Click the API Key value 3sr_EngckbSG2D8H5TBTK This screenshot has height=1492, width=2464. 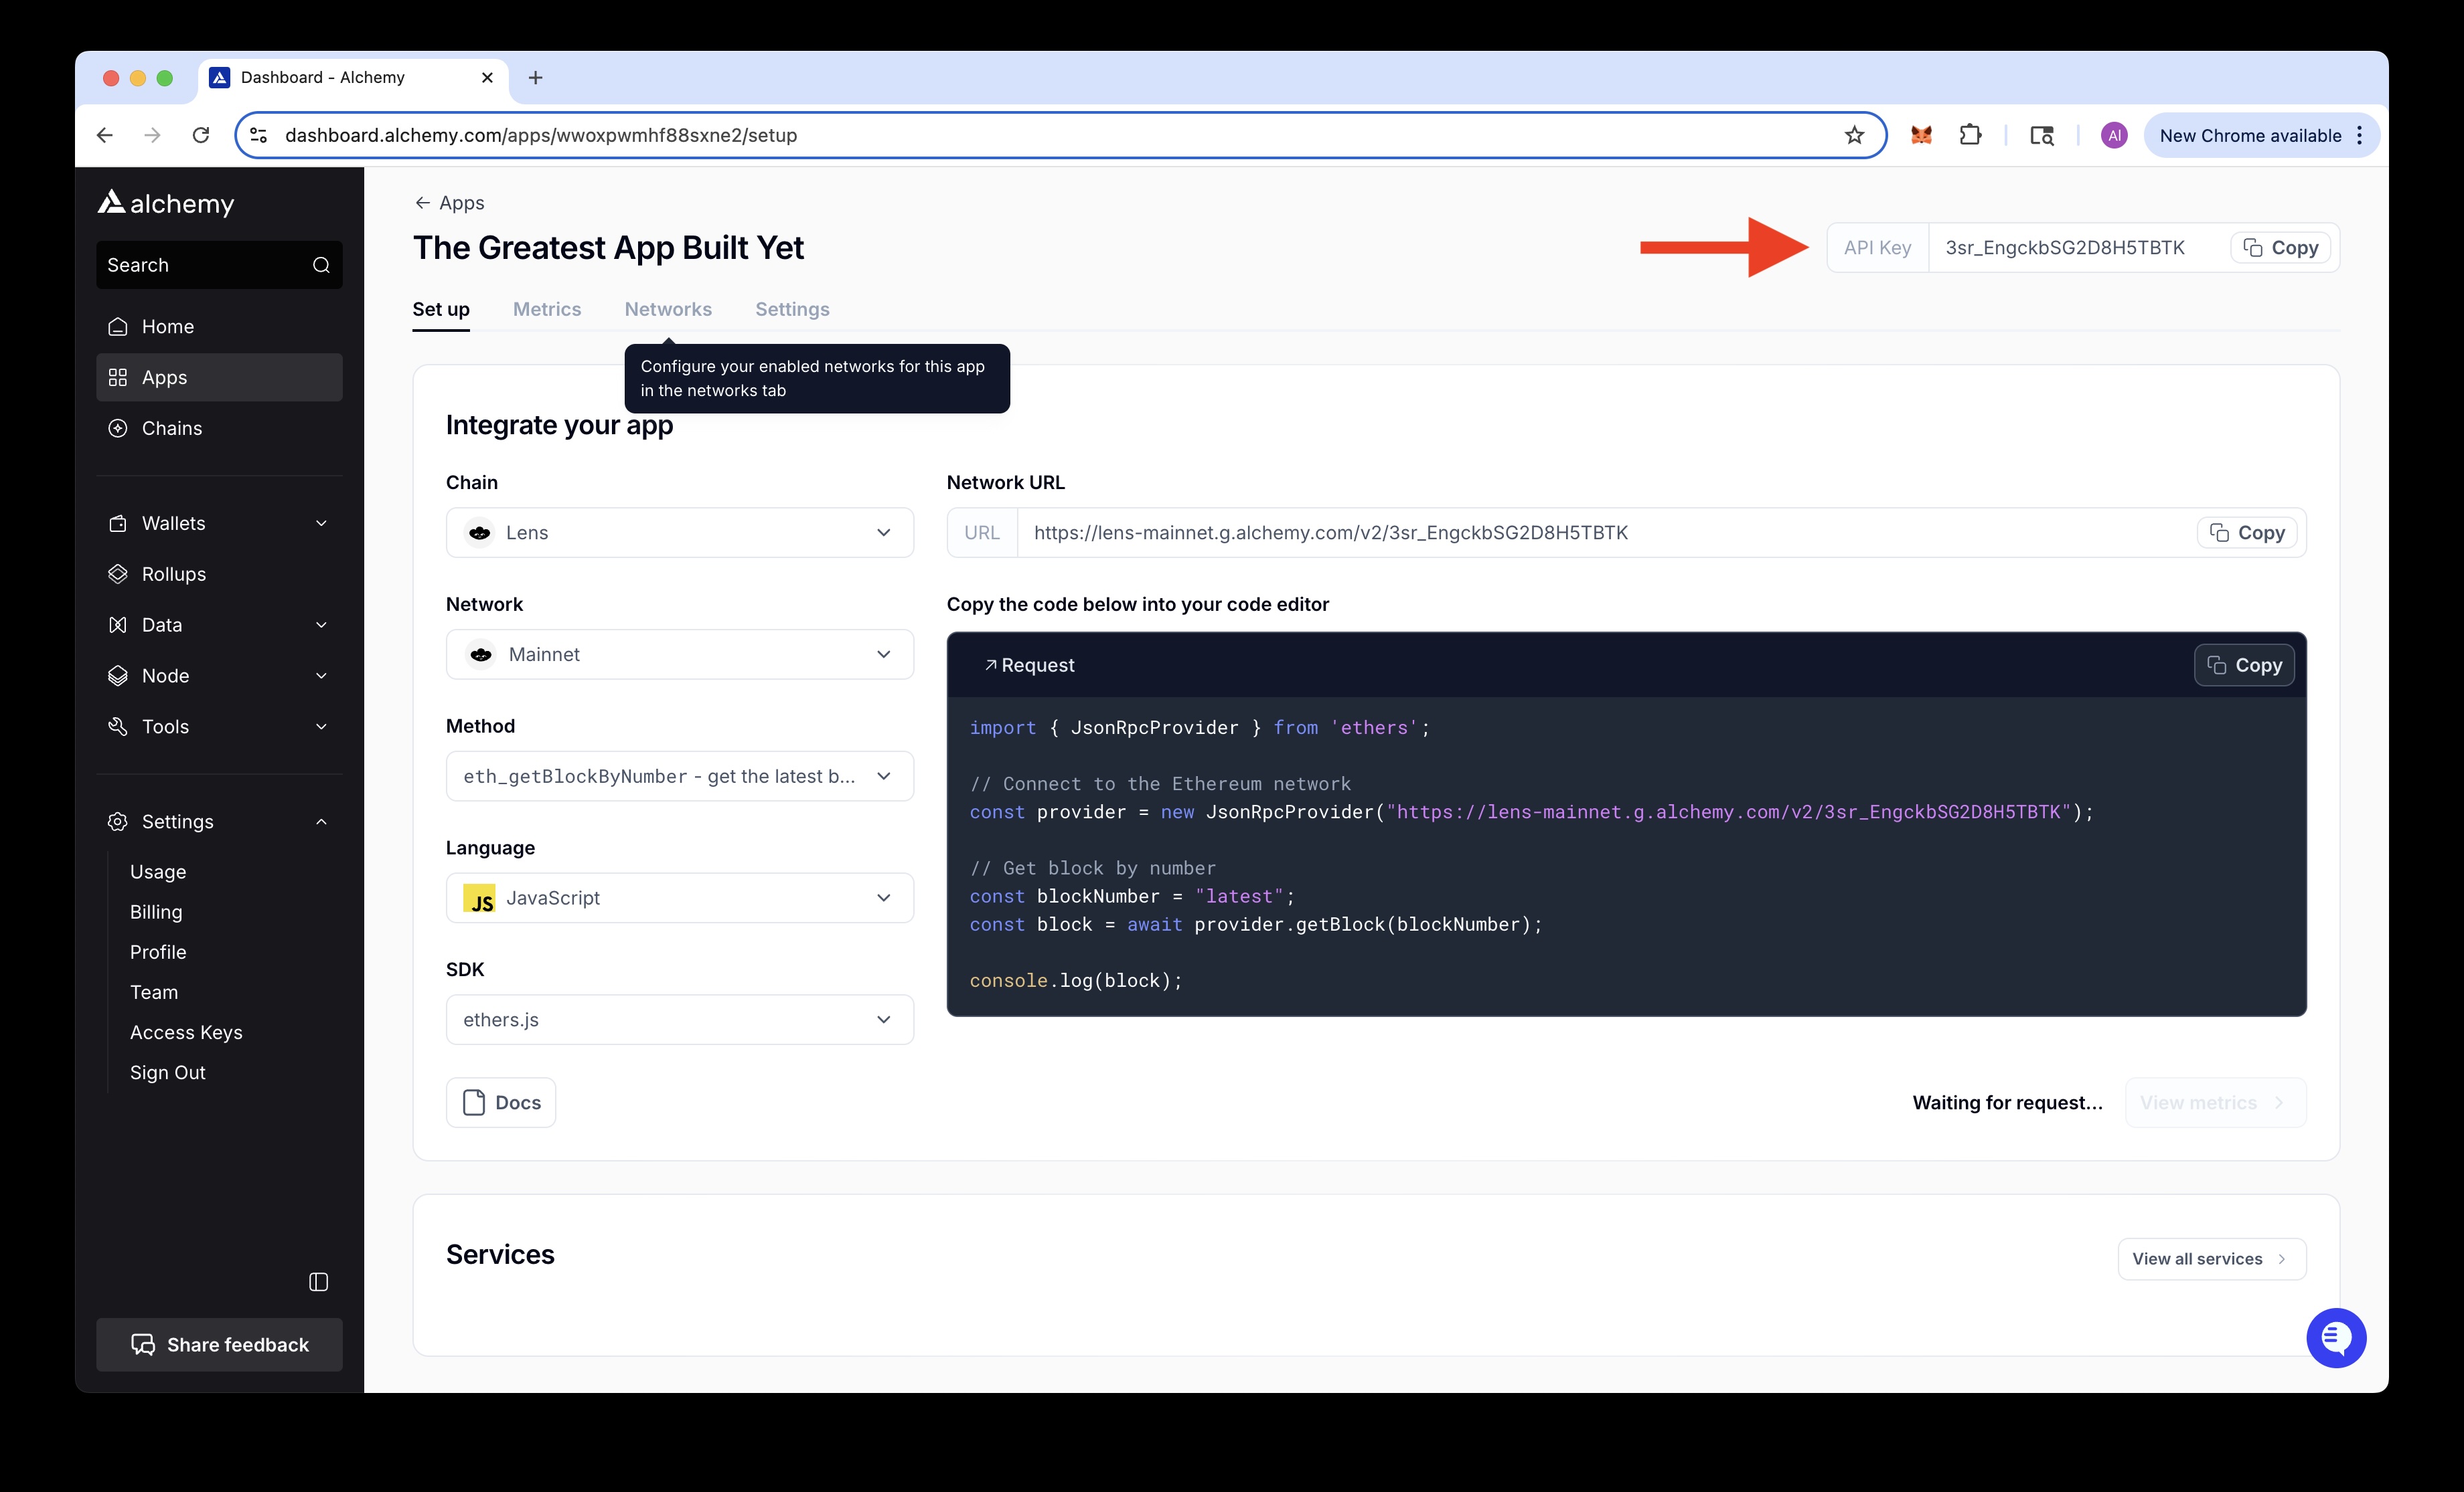point(2065,248)
